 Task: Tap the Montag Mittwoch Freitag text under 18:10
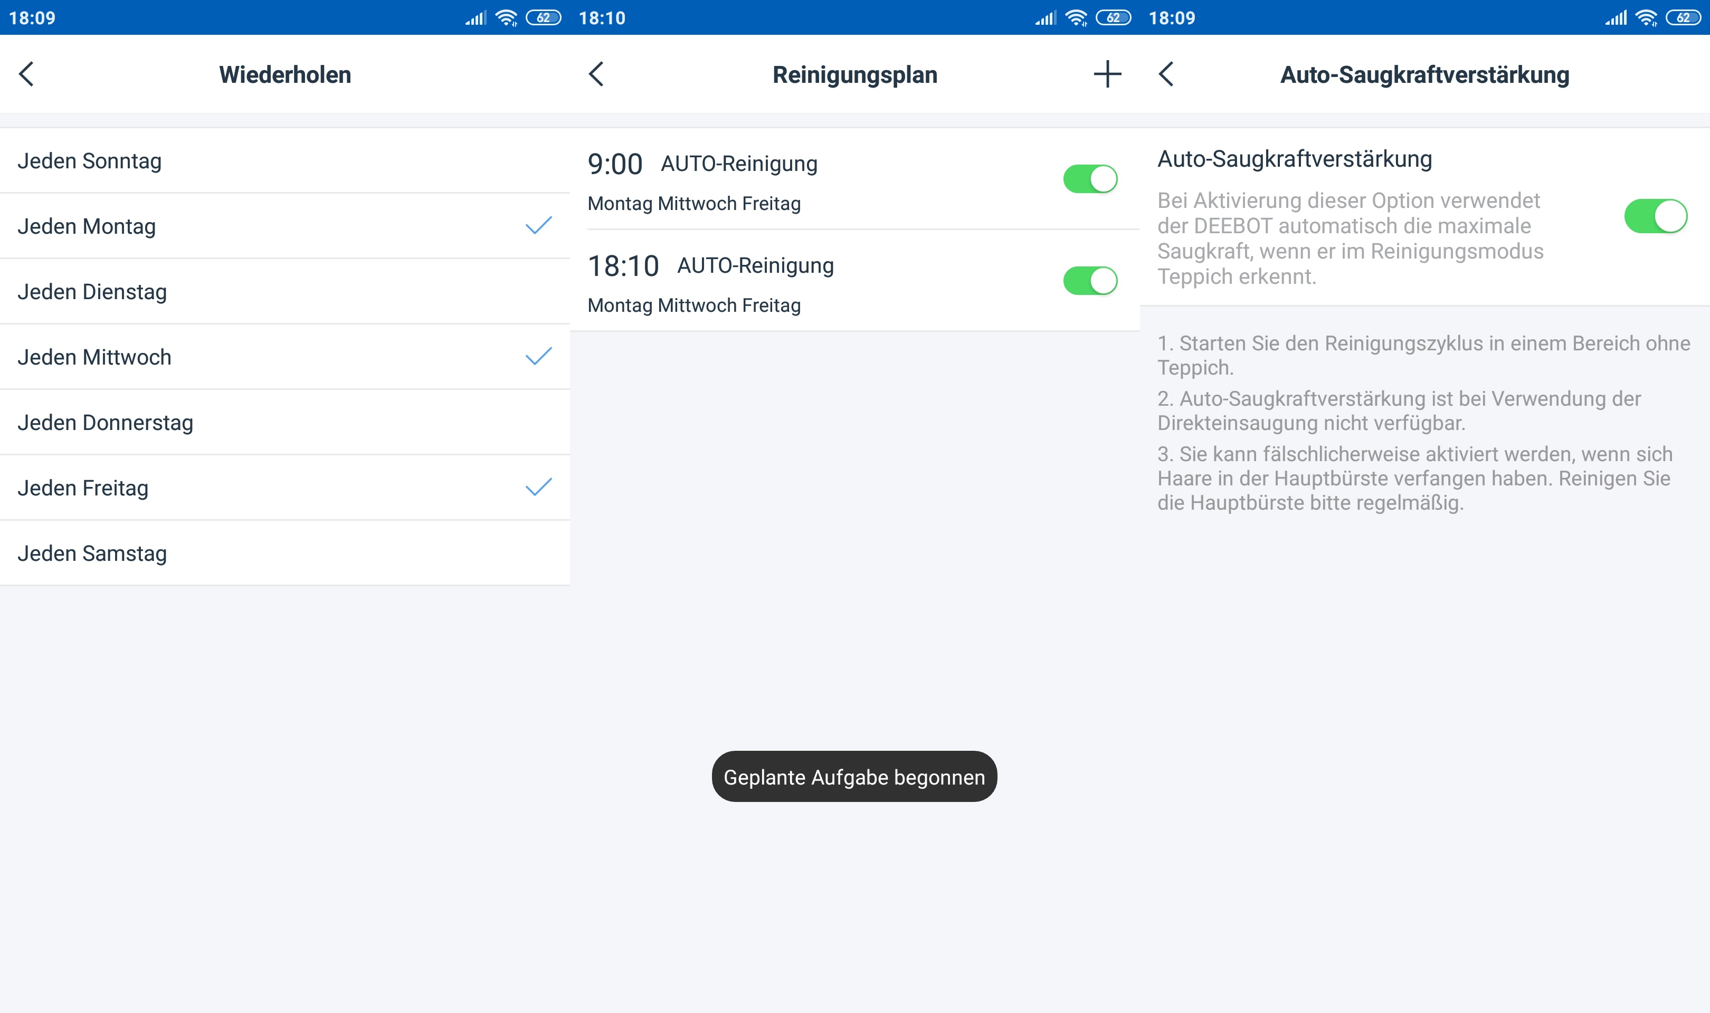click(694, 305)
